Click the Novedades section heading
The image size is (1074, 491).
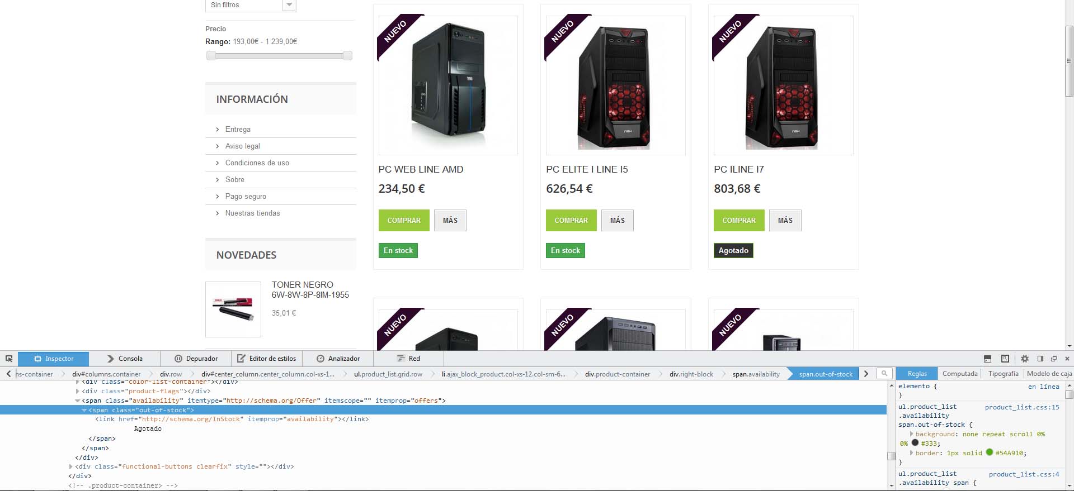[x=247, y=255]
